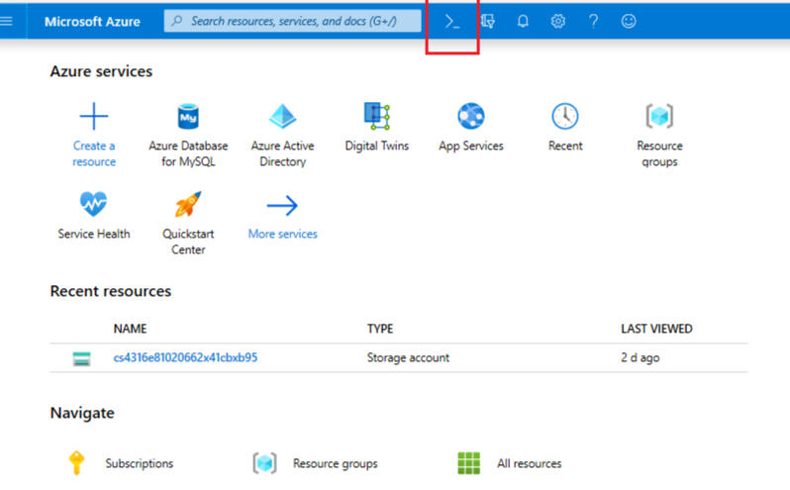
Task: Open Directory and subscription filter icon
Action: (x=487, y=21)
